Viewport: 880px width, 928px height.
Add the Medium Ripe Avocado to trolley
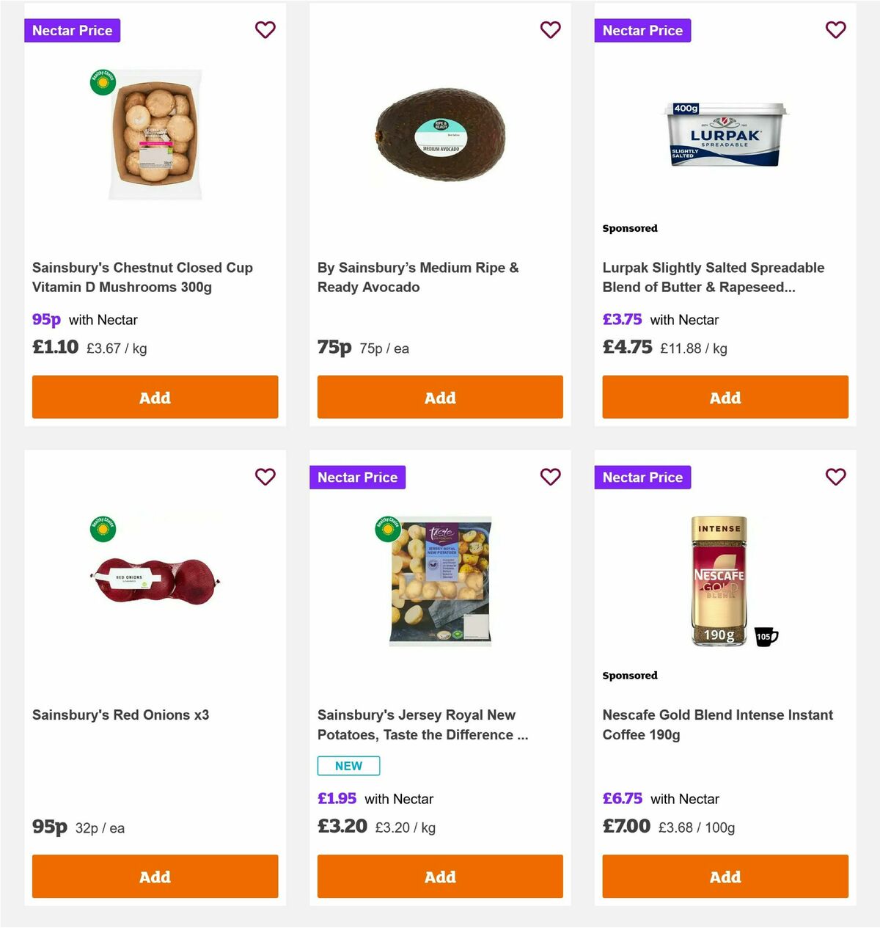(x=439, y=397)
